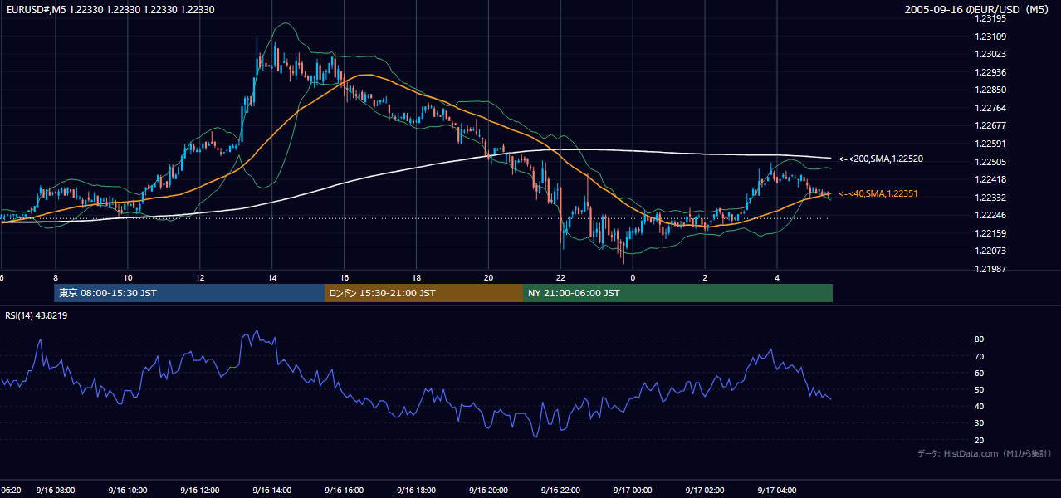Image resolution: width=1061 pixels, height=498 pixels.
Task: Click the 9/16 08:00 time label
Action: (56, 491)
